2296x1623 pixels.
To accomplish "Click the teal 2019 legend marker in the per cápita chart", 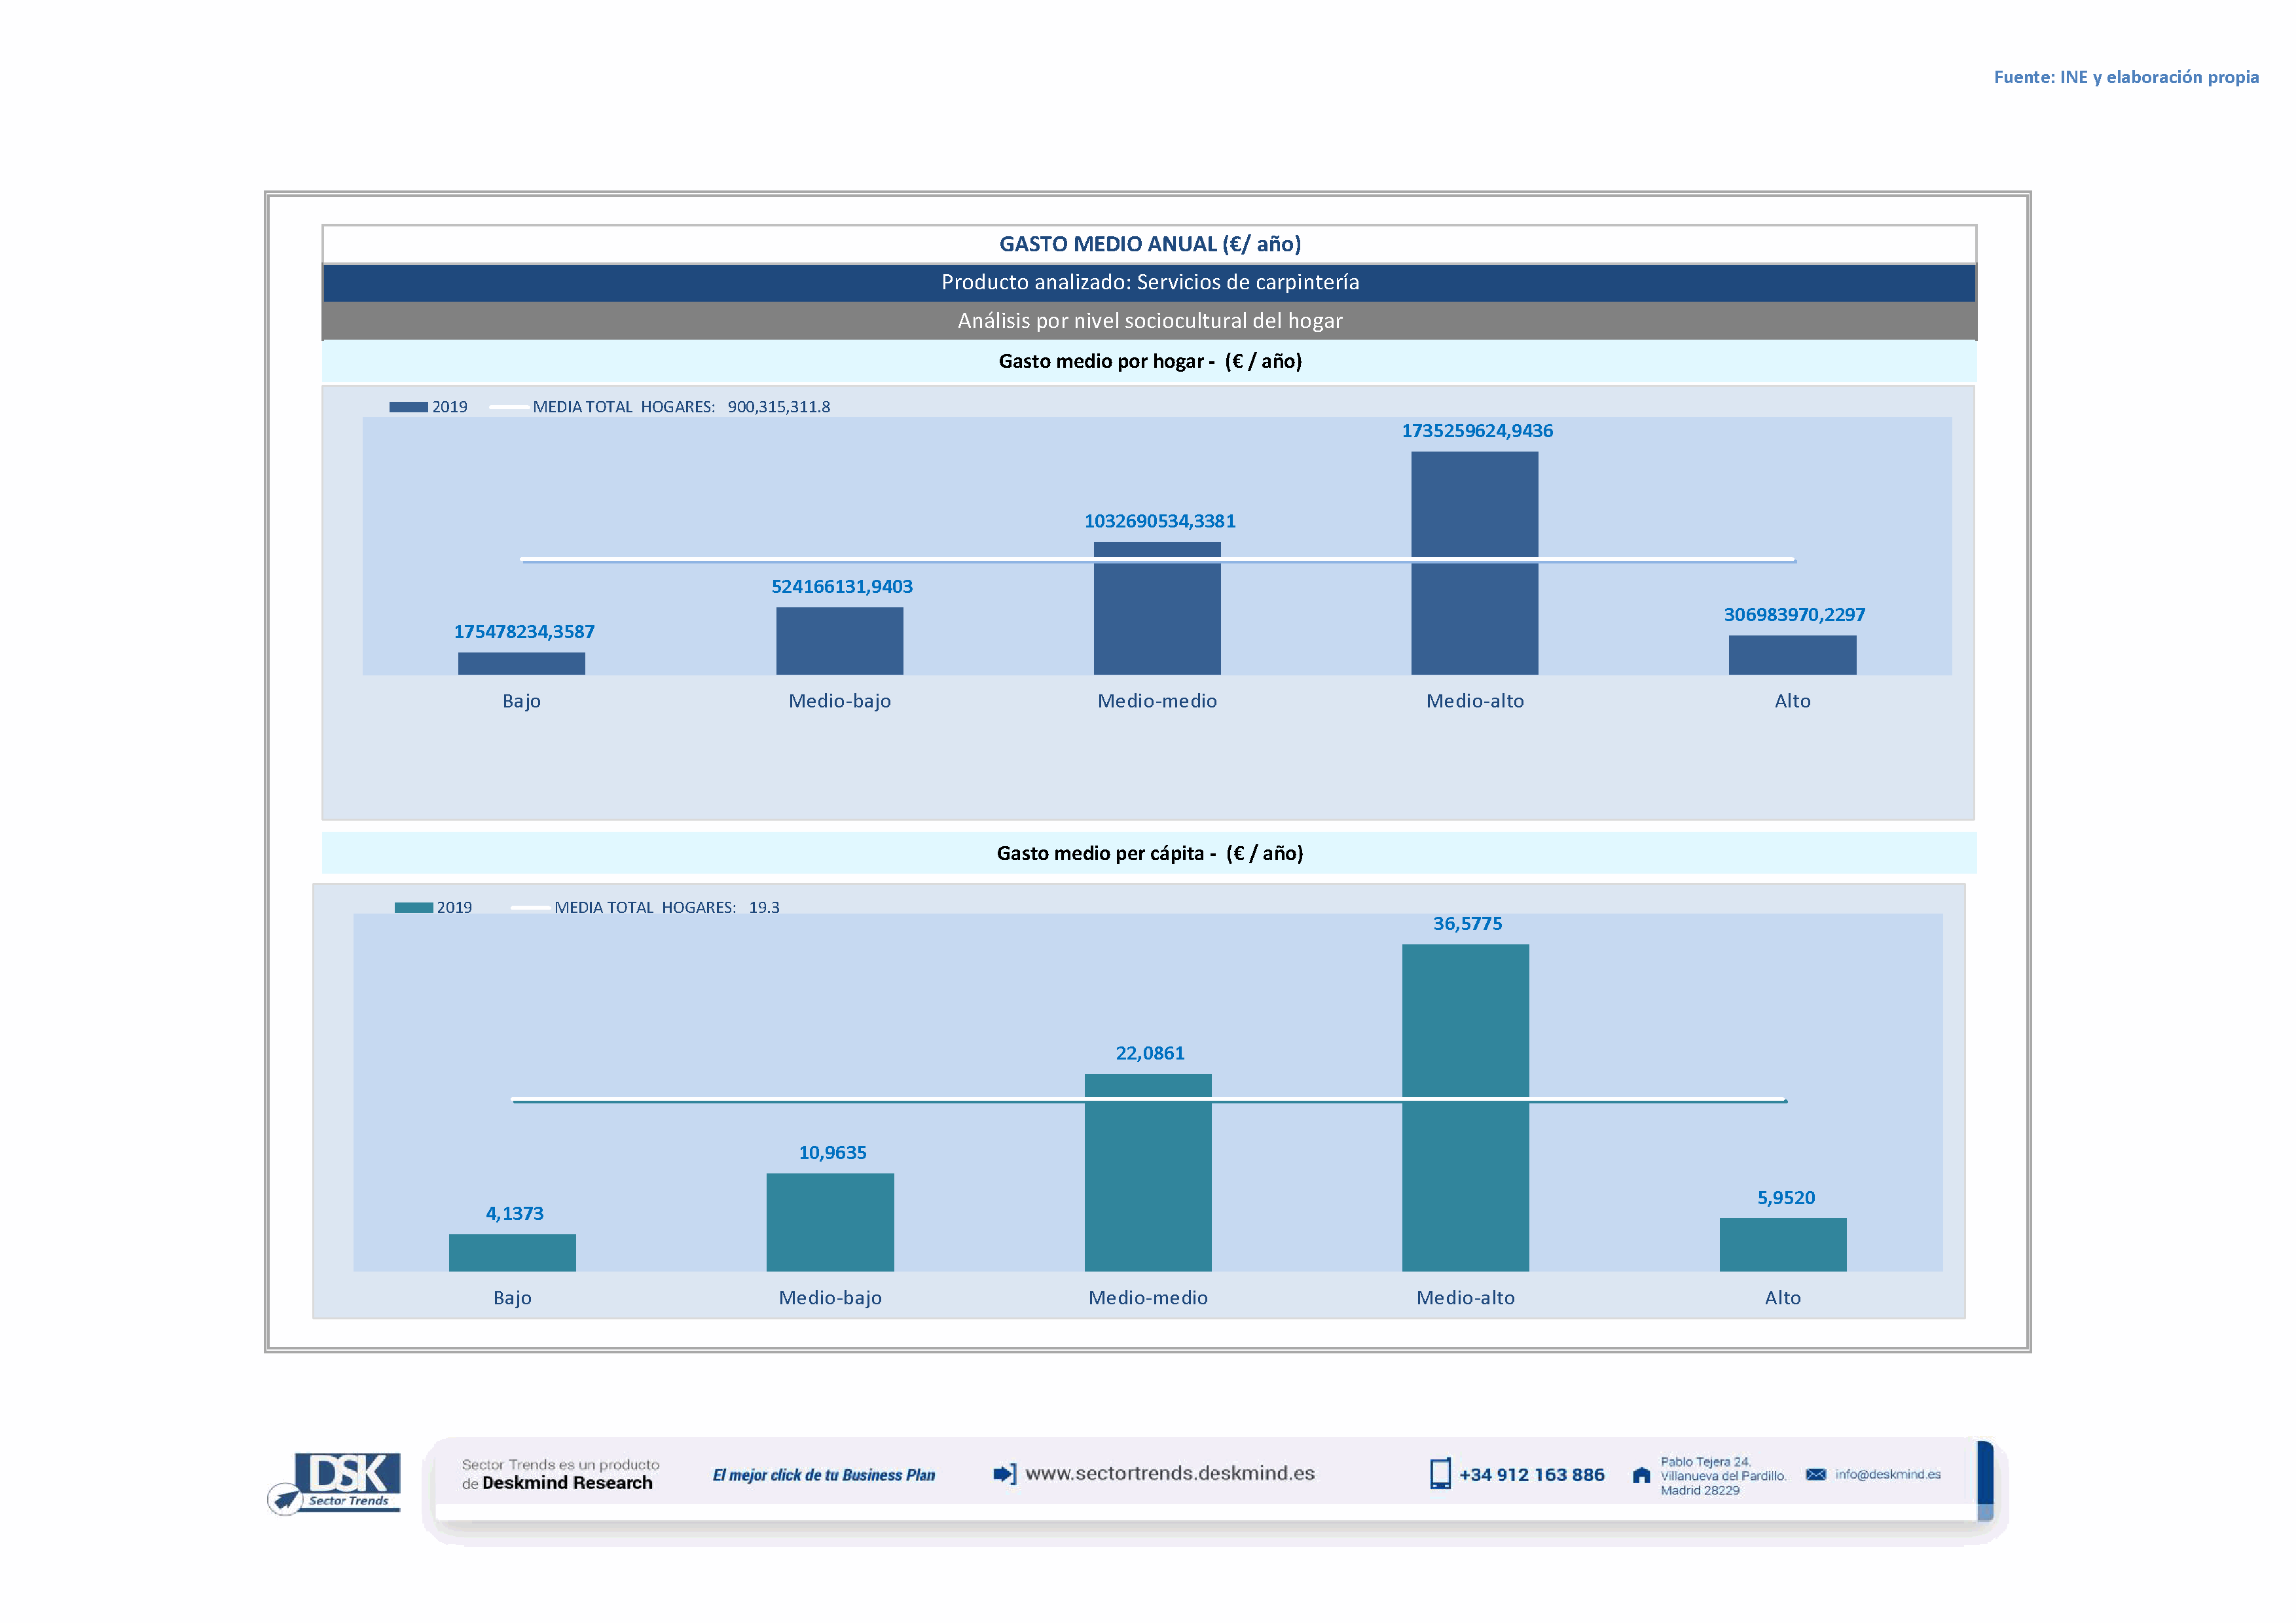I will [x=413, y=908].
